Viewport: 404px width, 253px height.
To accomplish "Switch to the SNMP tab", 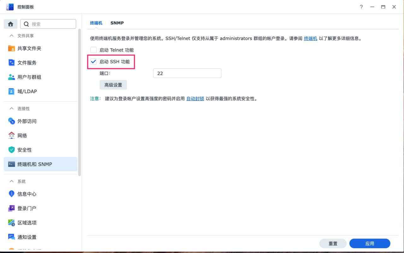I will pyautogui.click(x=117, y=23).
